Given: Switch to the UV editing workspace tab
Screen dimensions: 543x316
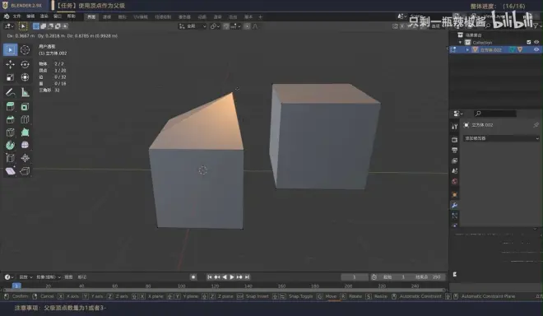Looking at the screenshot, I should (141, 17).
